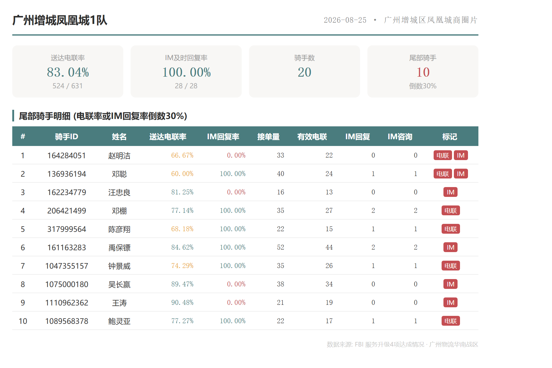The height and width of the screenshot is (368, 552).
Task: Click the name 鲍灵亚
Action: click(x=119, y=321)
